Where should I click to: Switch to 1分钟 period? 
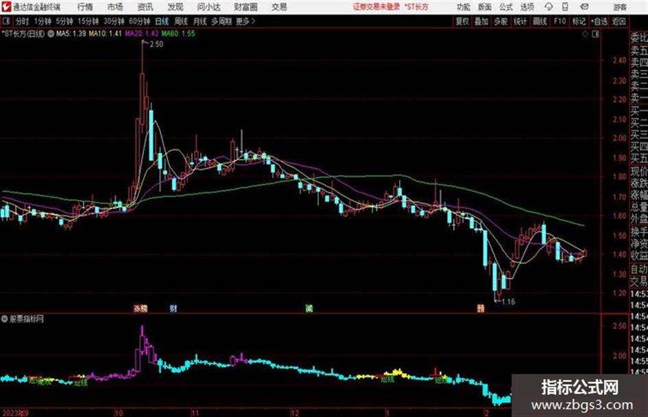(x=42, y=21)
